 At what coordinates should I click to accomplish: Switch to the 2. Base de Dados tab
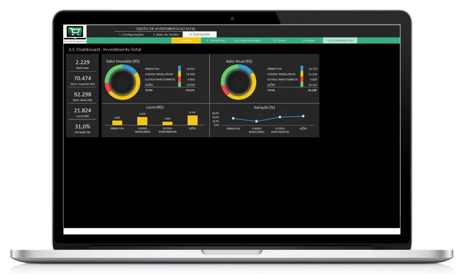pyautogui.click(x=166, y=34)
